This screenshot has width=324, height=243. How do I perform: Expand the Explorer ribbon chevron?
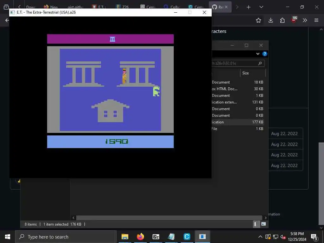click(x=258, y=54)
